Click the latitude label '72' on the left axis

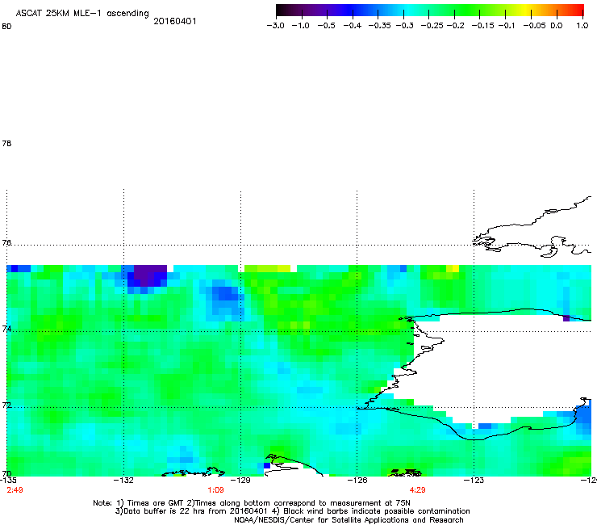6,405
